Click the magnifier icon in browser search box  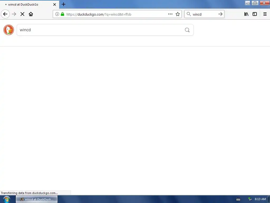pyautogui.click(x=189, y=14)
